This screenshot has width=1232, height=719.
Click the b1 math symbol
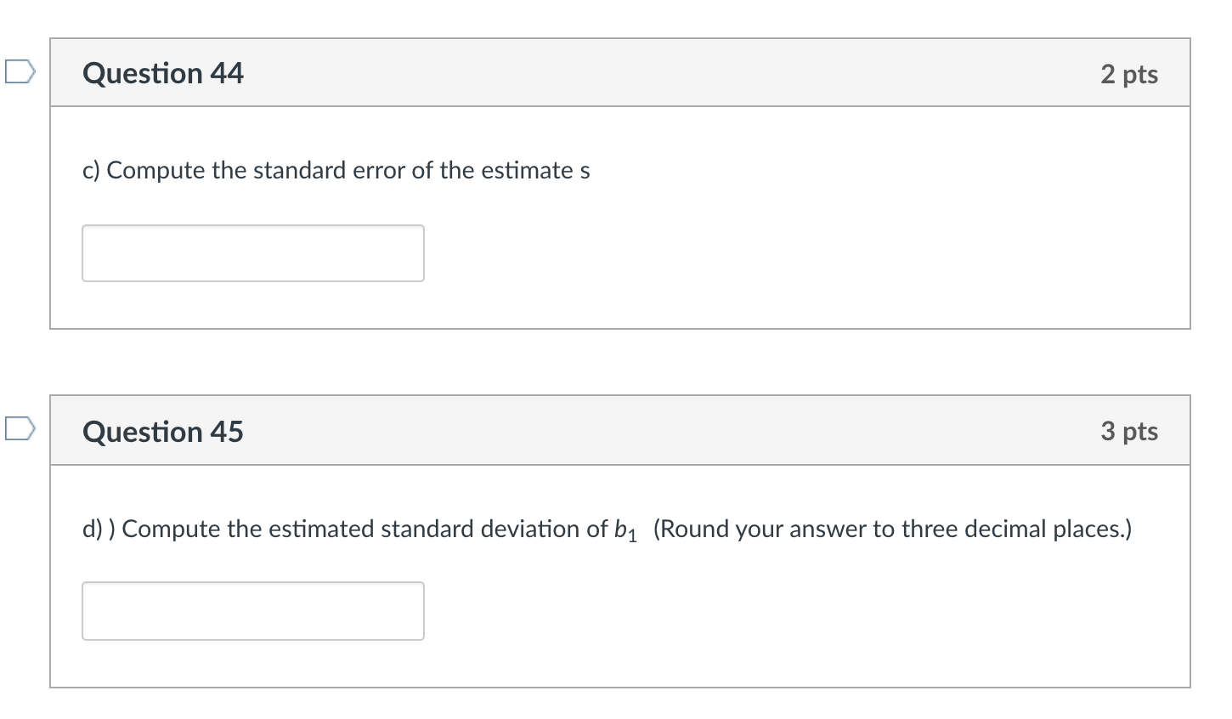coord(624,530)
